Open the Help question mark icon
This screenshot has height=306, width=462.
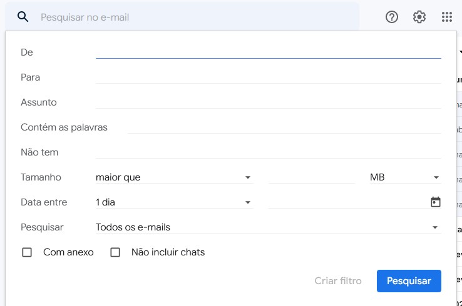click(392, 17)
